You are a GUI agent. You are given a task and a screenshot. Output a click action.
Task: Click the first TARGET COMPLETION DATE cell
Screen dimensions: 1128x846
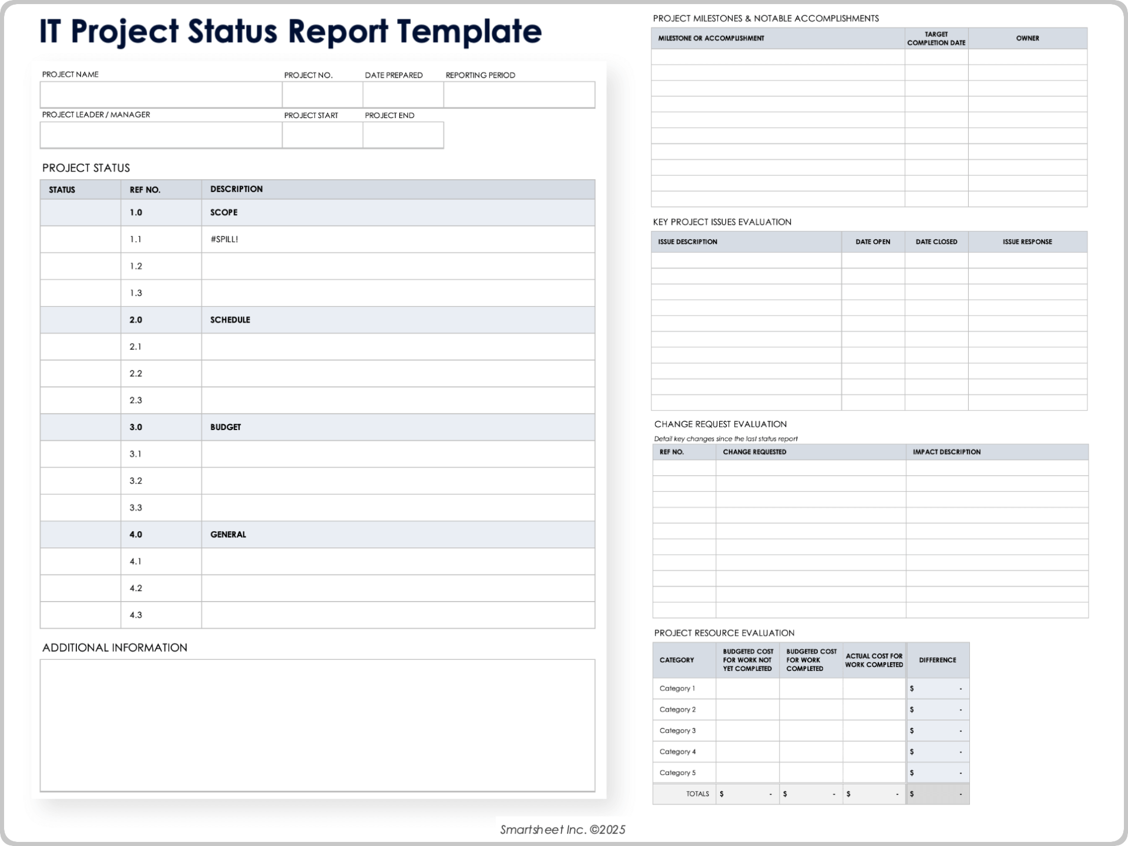pos(935,57)
